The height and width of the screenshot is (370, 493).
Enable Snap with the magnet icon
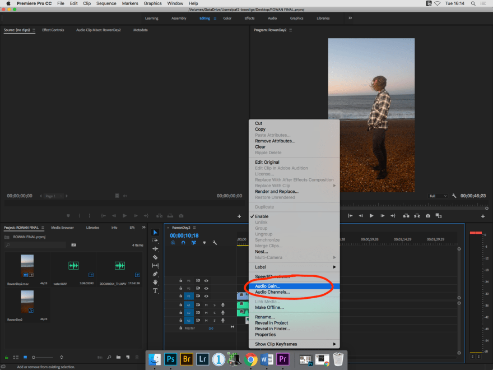click(183, 243)
